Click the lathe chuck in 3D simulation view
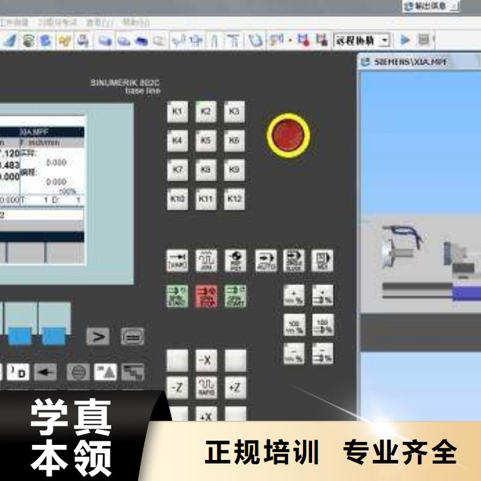Screen dimensions: 481x481 389,253
